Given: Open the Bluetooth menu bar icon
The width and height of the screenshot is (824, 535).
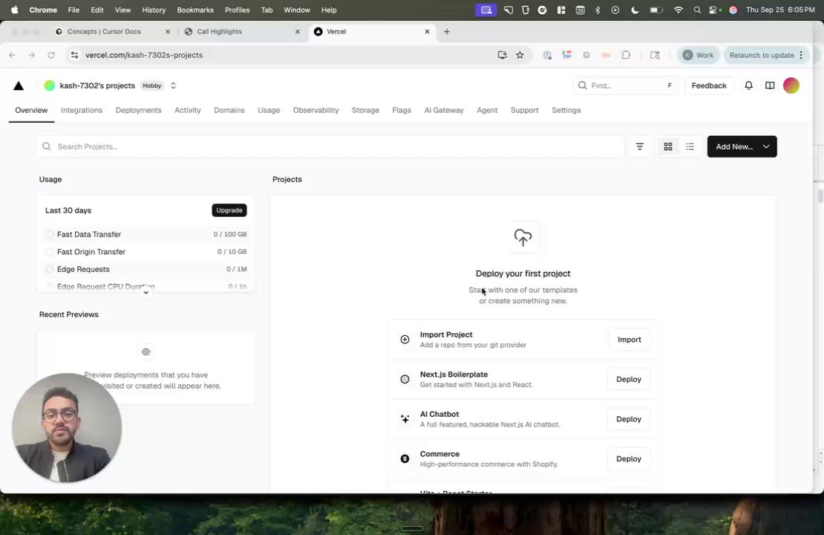Looking at the screenshot, I should click(598, 10).
